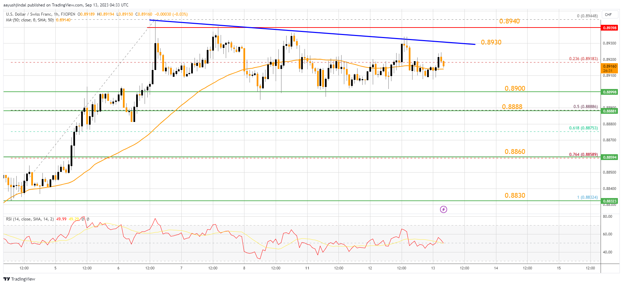The height and width of the screenshot is (285, 623).
Task: Click the green 0.88881 price label
Action: [x=609, y=111]
